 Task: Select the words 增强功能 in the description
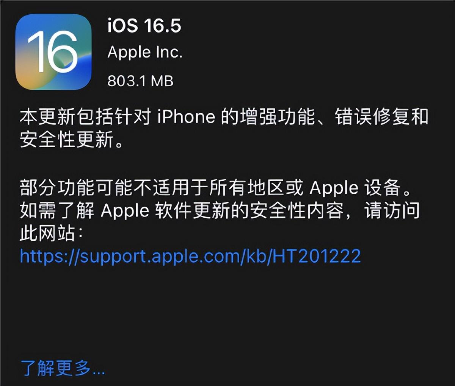point(278,117)
